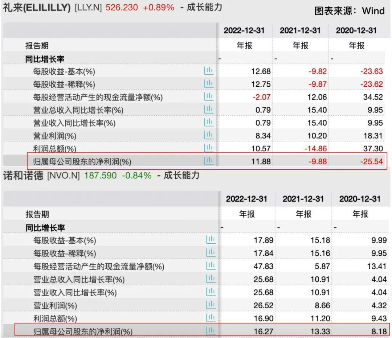Click value 26.52 in Novo Nordisk table
Image resolution: width=392 pixels, height=338 pixels.
click(x=264, y=305)
